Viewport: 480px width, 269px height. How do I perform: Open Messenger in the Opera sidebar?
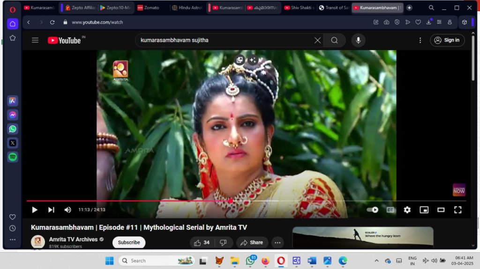pyautogui.click(x=13, y=115)
